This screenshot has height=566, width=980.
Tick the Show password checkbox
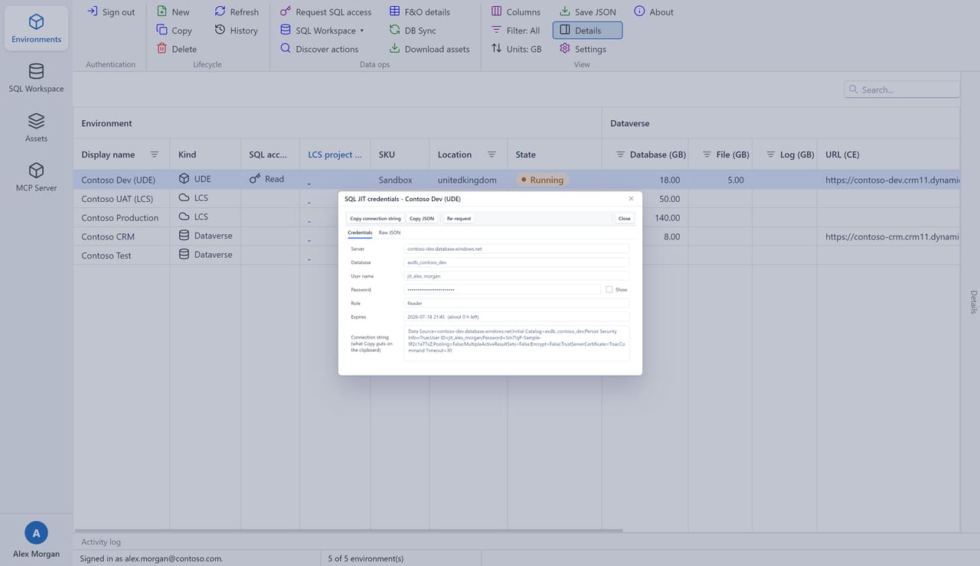[x=609, y=290]
